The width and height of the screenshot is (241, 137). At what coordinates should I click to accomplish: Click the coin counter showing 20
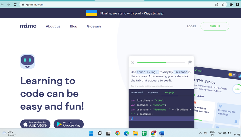[232, 75]
